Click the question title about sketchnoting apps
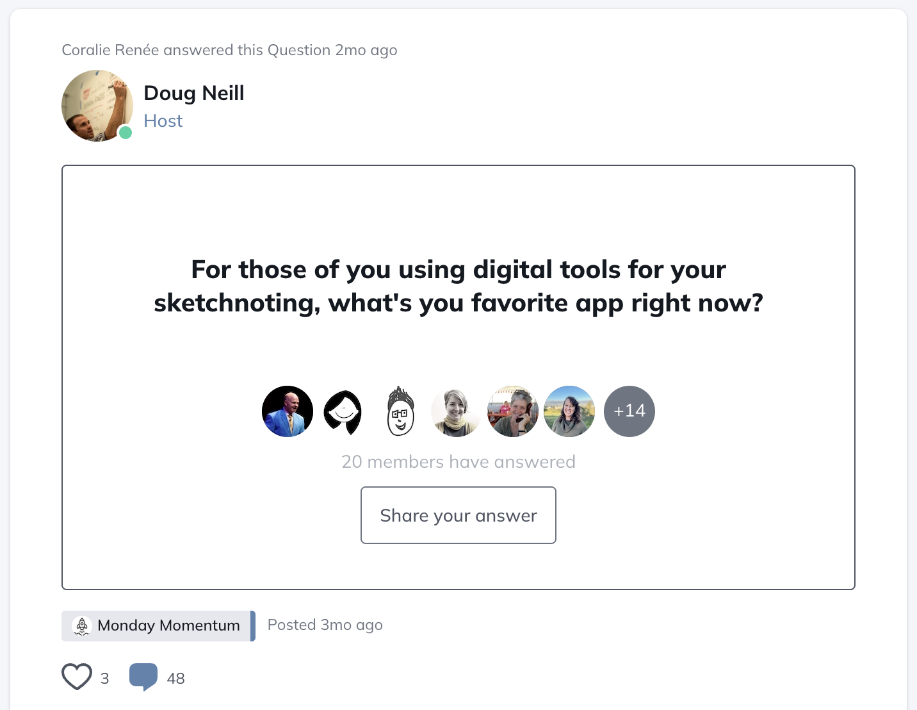917x710 pixels. tap(458, 286)
